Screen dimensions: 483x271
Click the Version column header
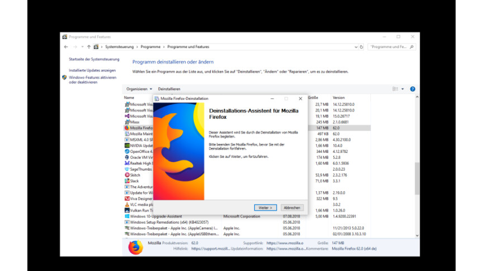(x=339, y=98)
